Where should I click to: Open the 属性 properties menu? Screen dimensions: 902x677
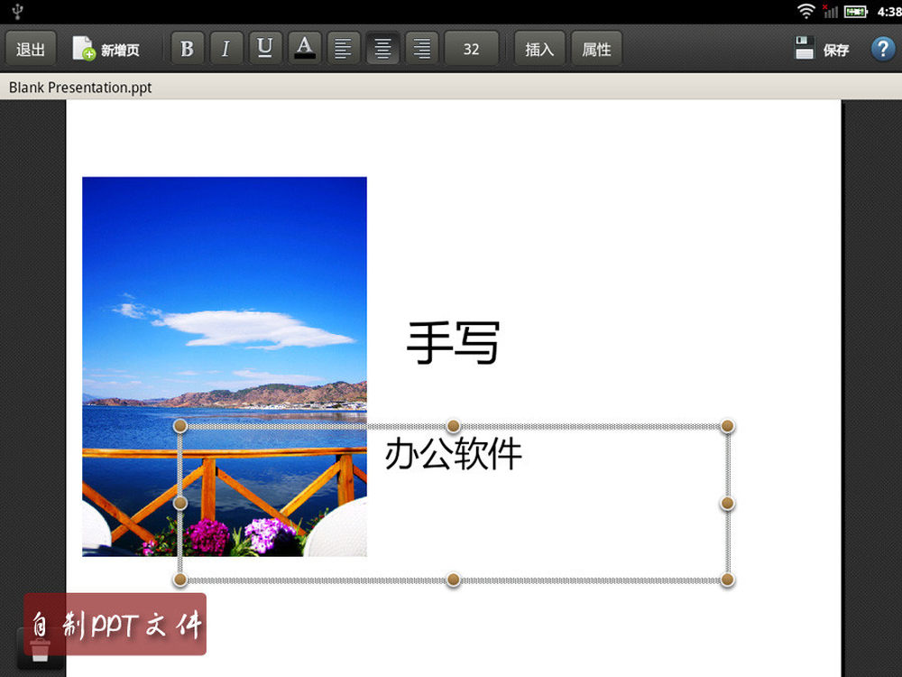[x=596, y=49]
